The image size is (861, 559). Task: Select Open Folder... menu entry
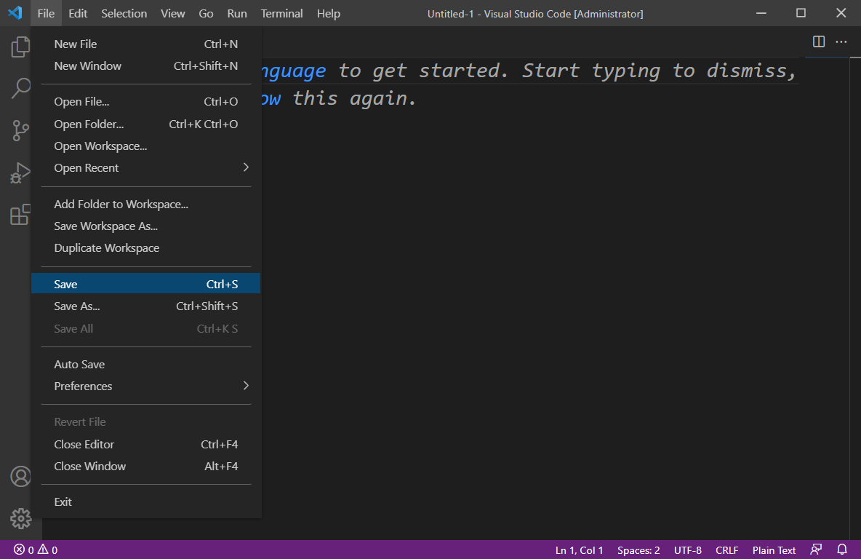[145, 124]
